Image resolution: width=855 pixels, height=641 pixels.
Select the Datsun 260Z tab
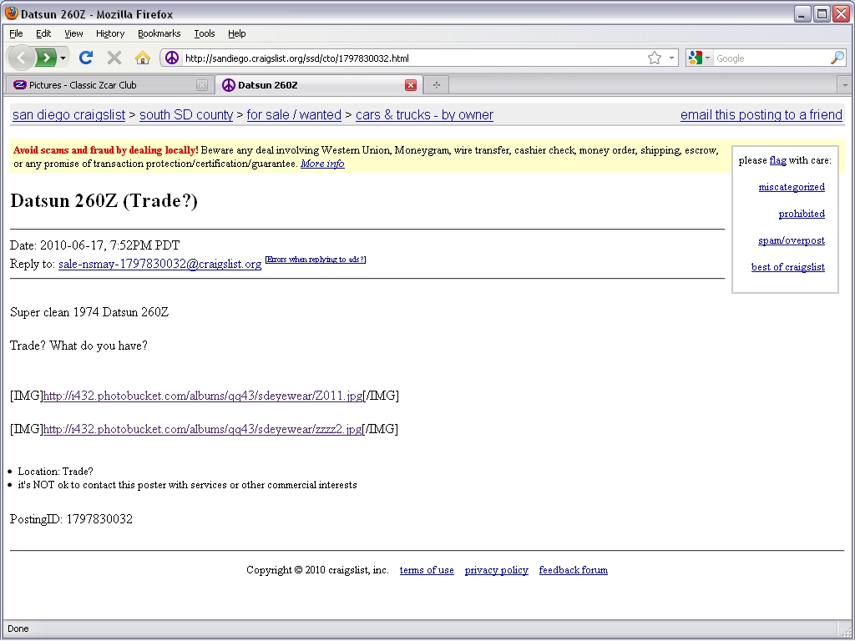(x=319, y=85)
